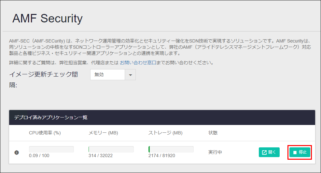Image resolution: width=321 pixels, height=173 pixels.
Task: Click the 停止 stop button
Action: (300, 152)
